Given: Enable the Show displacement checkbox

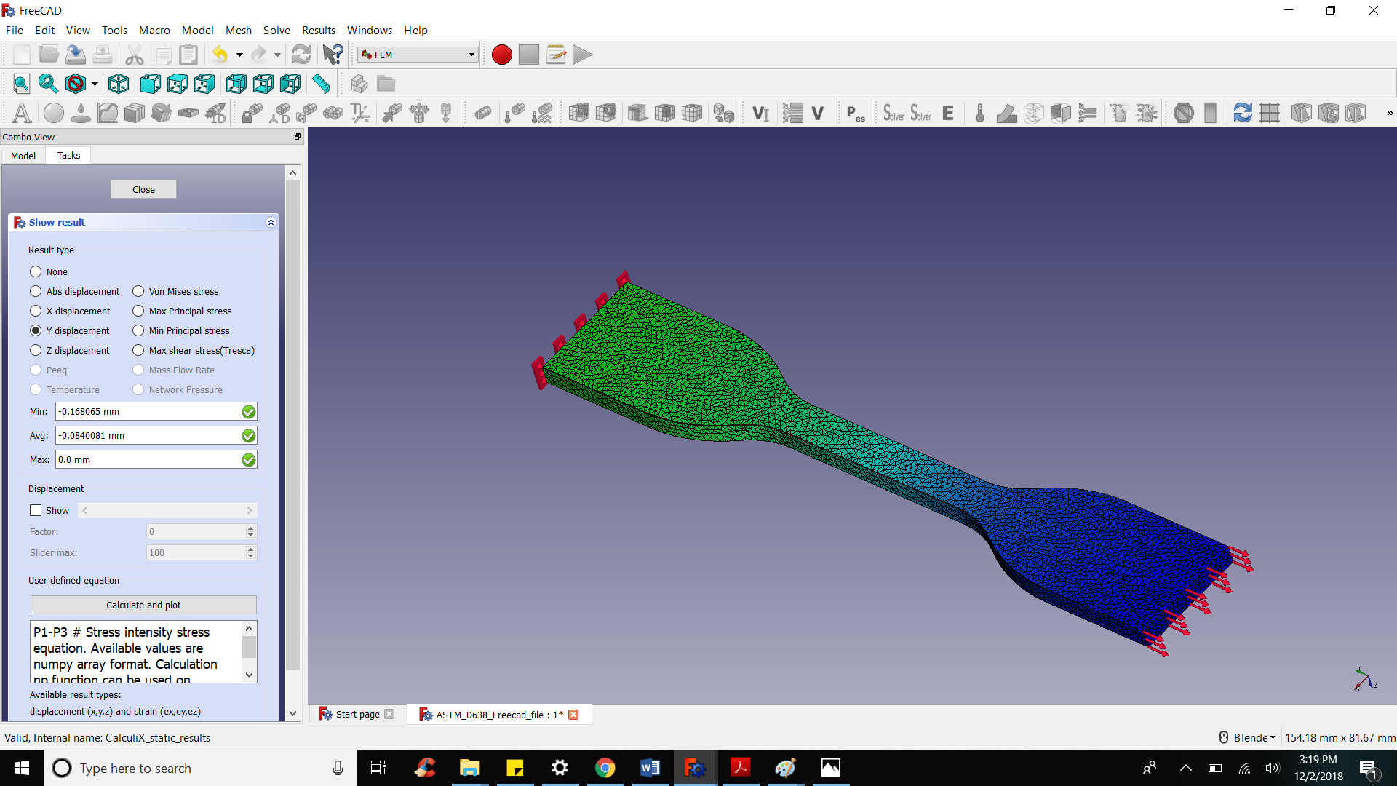Looking at the screenshot, I should tap(36, 510).
